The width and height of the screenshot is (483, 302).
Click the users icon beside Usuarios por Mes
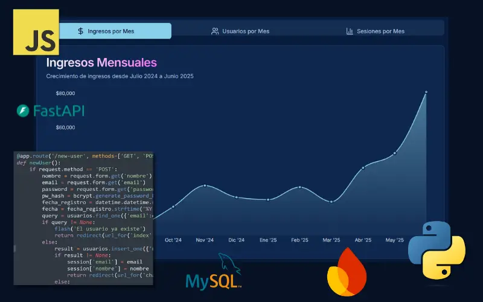pos(215,31)
